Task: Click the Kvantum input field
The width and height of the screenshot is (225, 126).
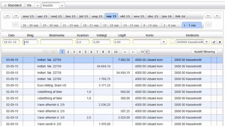Action: pyautogui.click(x=82, y=42)
